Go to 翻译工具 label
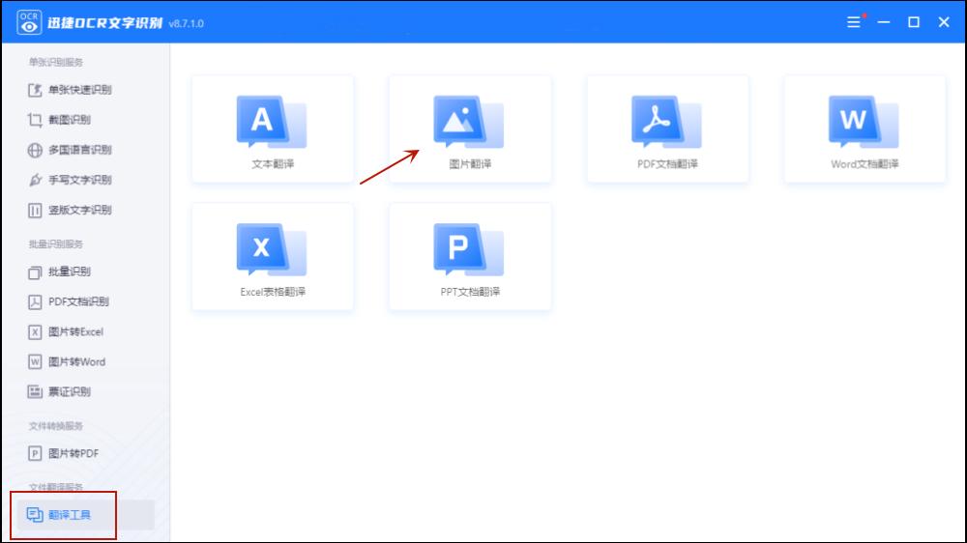Screen dimensions: 967x543 pyautogui.click(x=70, y=515)
